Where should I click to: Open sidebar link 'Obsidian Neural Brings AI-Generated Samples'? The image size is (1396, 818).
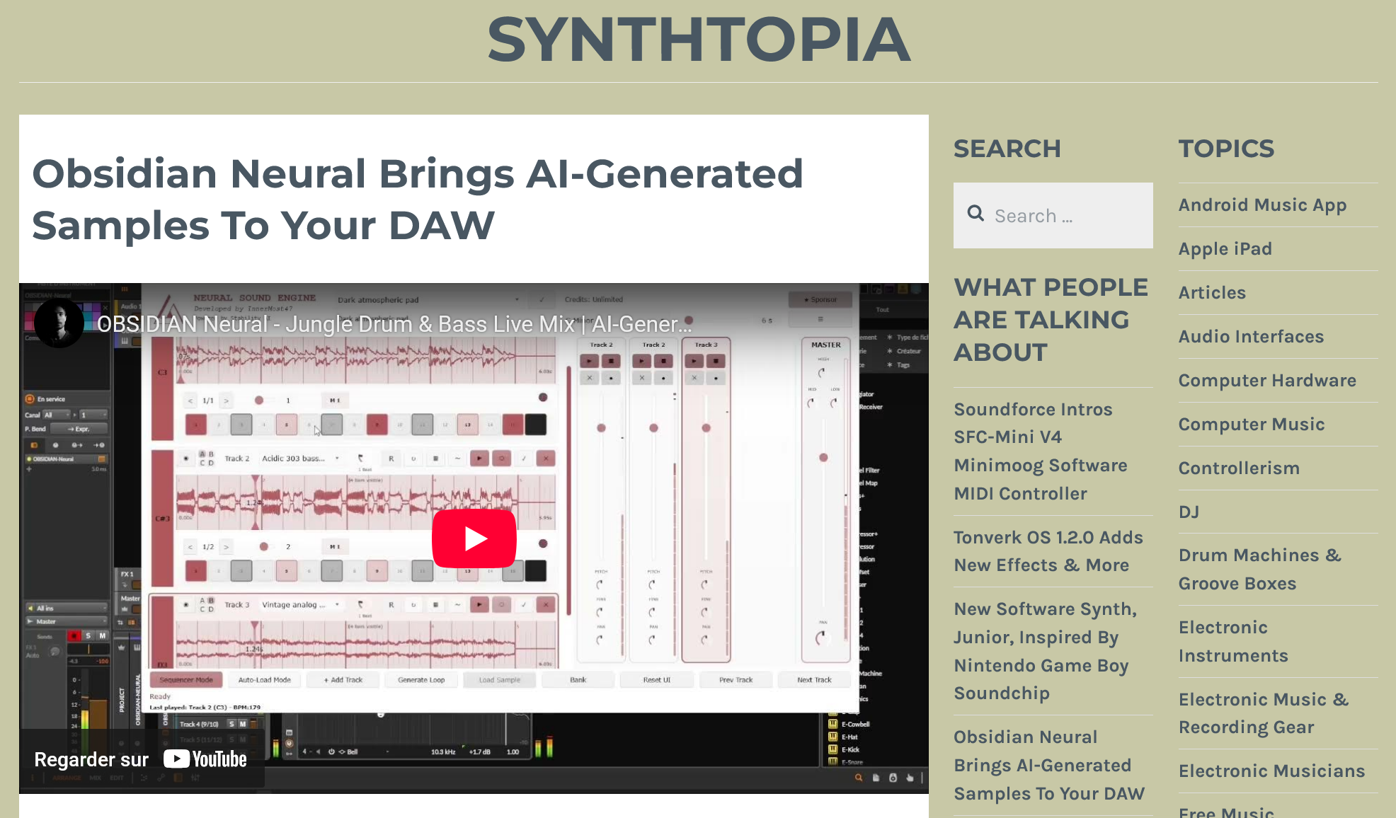[1049, 765]
